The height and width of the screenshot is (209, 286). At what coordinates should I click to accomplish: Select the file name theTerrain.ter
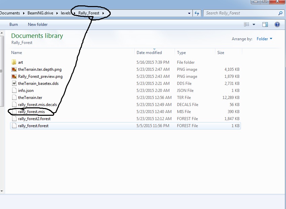[30, 98]
